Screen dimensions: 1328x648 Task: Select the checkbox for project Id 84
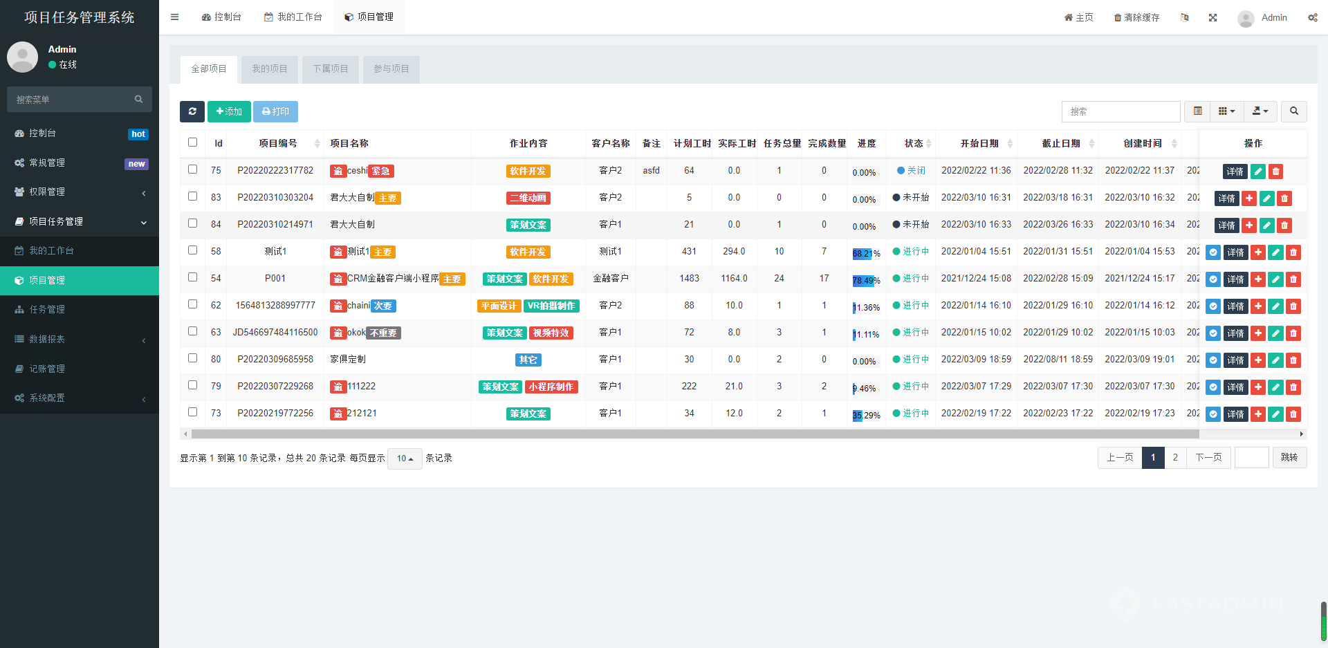coord(193,223)
